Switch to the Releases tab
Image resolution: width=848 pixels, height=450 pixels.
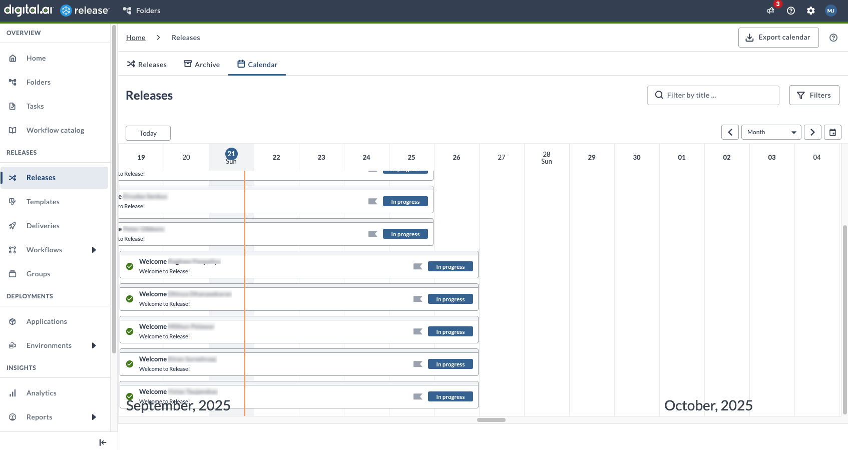tap(147, 65)
